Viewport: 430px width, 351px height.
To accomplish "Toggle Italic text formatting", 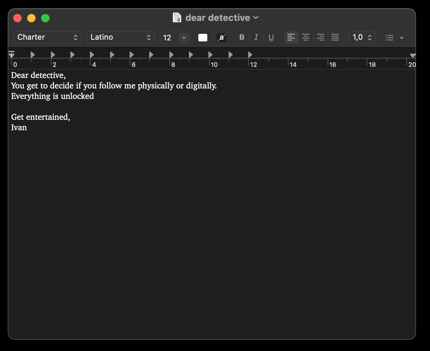I will pos(256,37).
